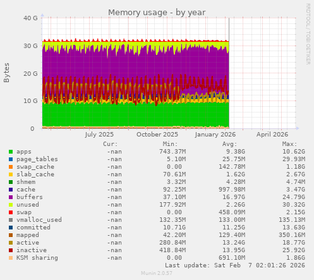Image resolution: width=314 pixels, height=280 pixels.
Task: Click the green apps legend swatch
Action: coord(11,152)
